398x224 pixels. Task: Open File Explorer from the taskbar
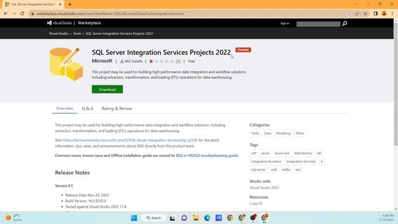[x=196, y=218]
